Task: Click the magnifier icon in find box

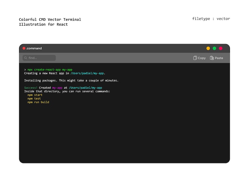Action: (x=26, y=58)
